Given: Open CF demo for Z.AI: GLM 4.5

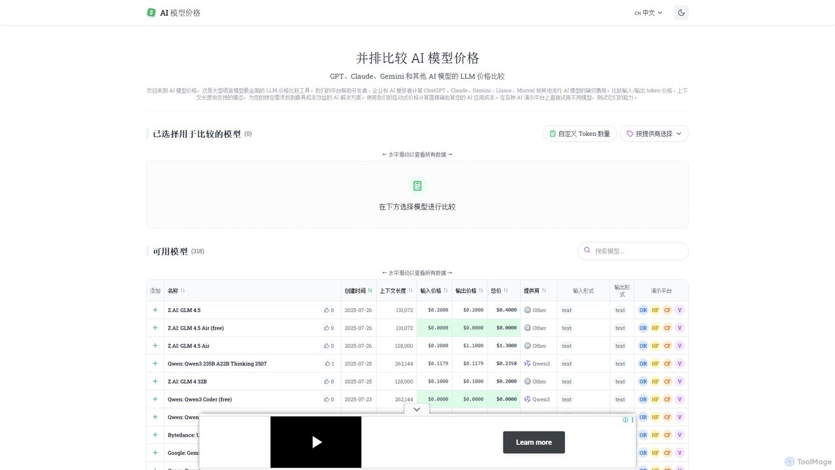Looking at the screenshot, I should [x=667, y=310].
